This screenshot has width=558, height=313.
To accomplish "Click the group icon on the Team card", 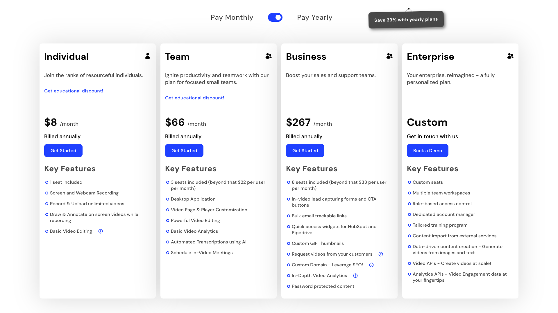I will (268, 56).
